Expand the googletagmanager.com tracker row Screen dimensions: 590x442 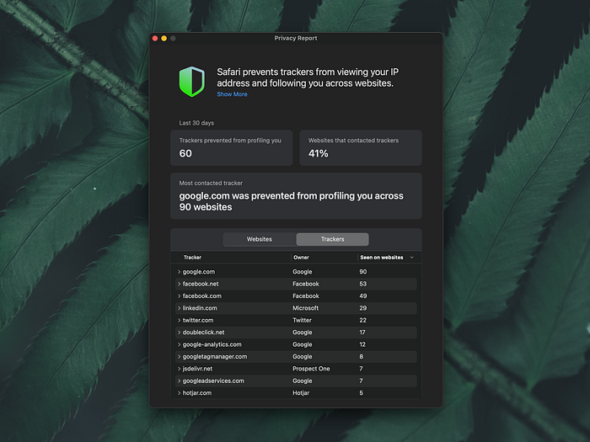coord(179,357)
